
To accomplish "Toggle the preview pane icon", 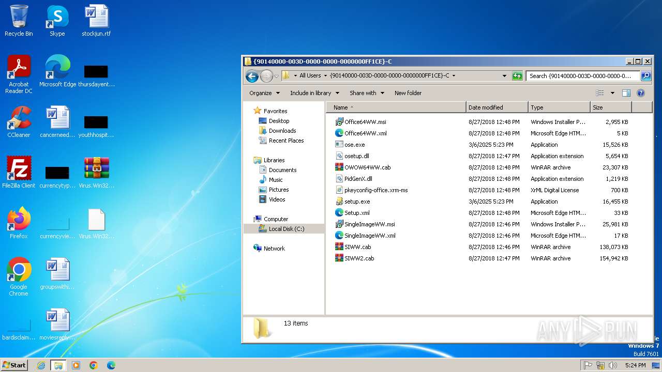I will pyautogui.click(x=626, y=93).
